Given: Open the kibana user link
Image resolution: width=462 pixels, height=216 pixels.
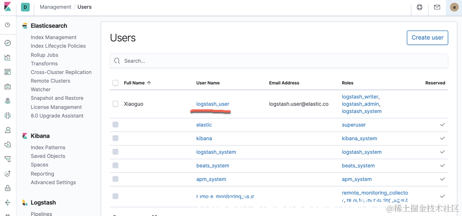Looking at the screenshot, I should [x=204, y=138].
